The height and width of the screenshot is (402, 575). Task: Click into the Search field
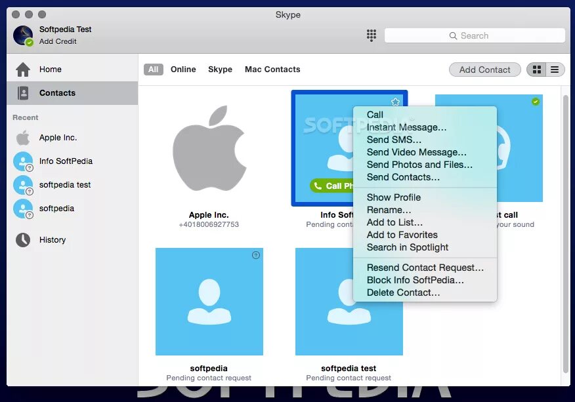pos(475,35)
